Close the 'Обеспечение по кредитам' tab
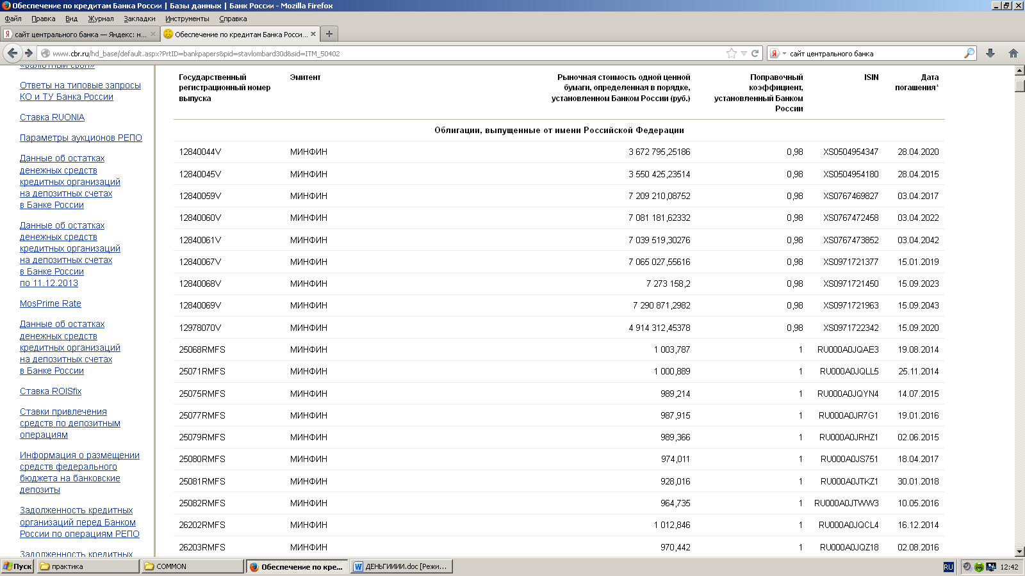 tap(313, 34)
